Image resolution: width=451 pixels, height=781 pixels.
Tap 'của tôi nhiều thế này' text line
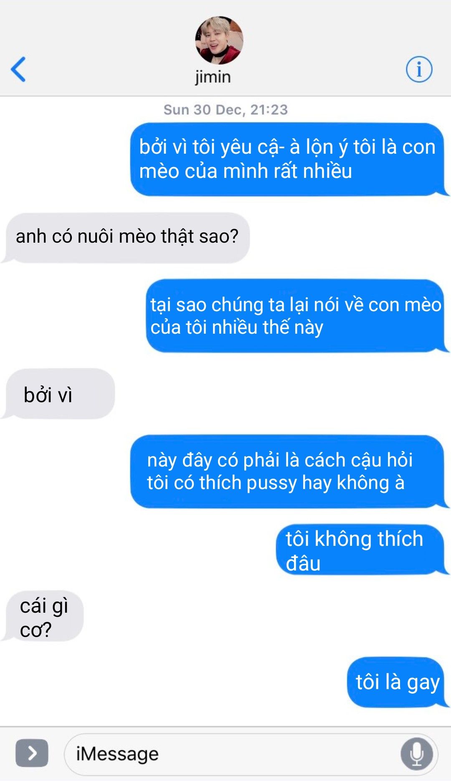pos(237,327)
